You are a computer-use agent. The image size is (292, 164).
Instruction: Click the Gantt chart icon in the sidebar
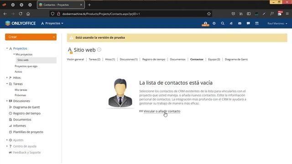(10, 107)
